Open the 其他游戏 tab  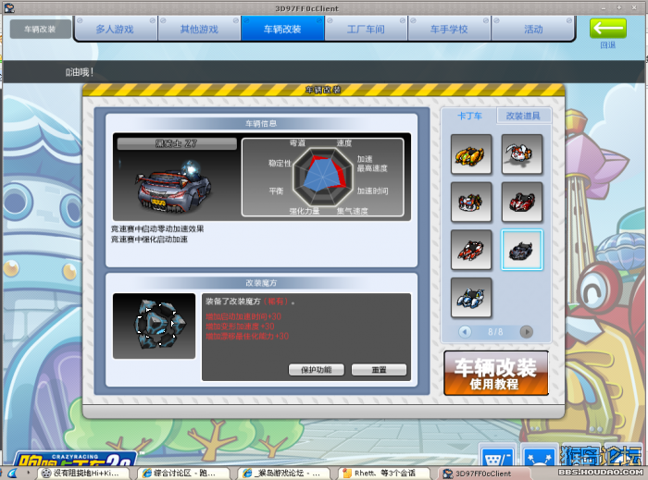(199, 29)
